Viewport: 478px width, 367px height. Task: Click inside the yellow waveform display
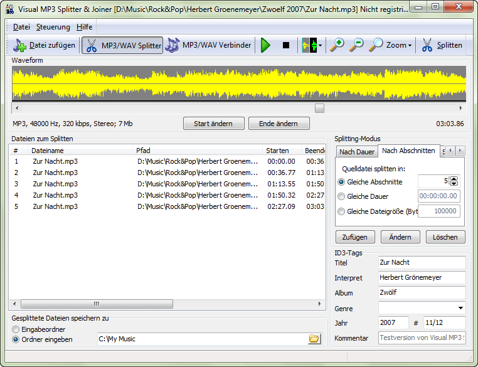coord(239,83)
